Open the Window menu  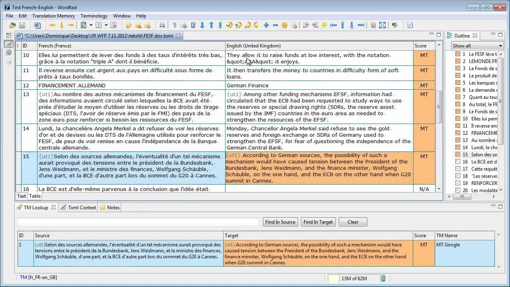[x=122, y=16]
